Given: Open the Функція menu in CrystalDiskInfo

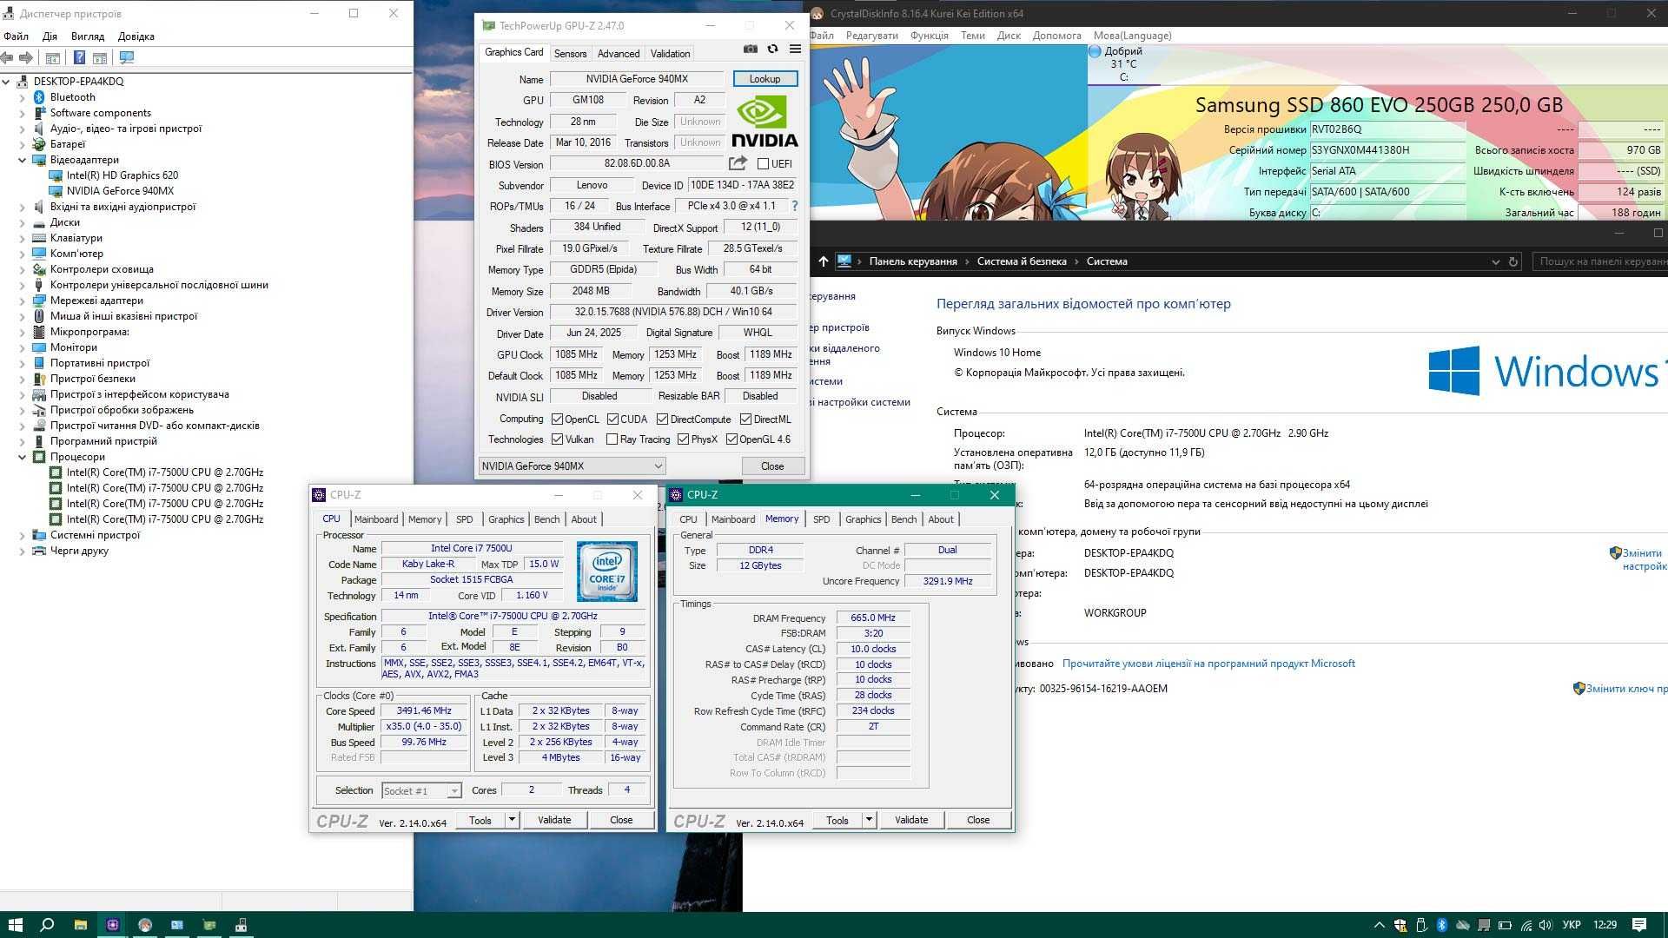Looking at the screenshot, I should [929, 36].
